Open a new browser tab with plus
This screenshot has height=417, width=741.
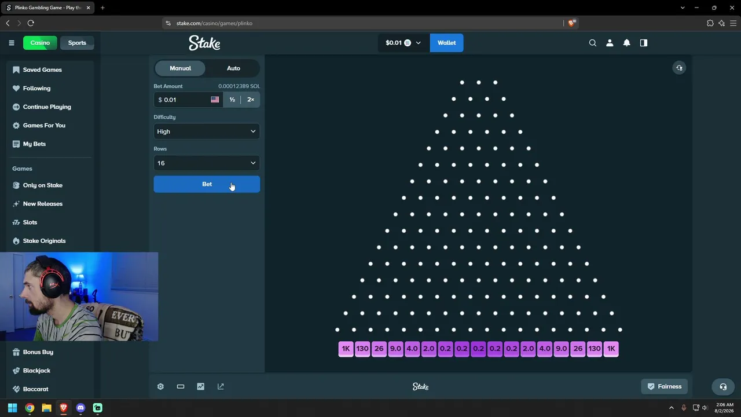(102, 8)
